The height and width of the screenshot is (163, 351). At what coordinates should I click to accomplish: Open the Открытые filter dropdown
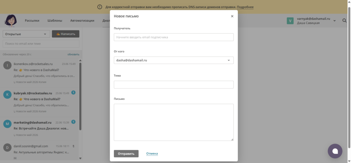click(26, 34)
